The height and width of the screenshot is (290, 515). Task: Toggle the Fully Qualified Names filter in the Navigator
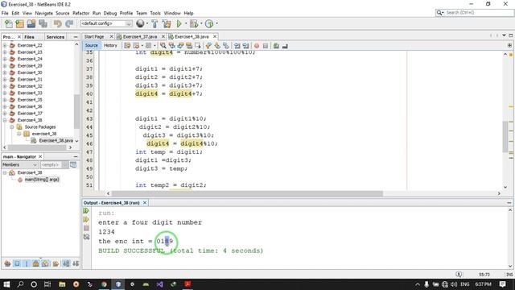pos(56,263)
